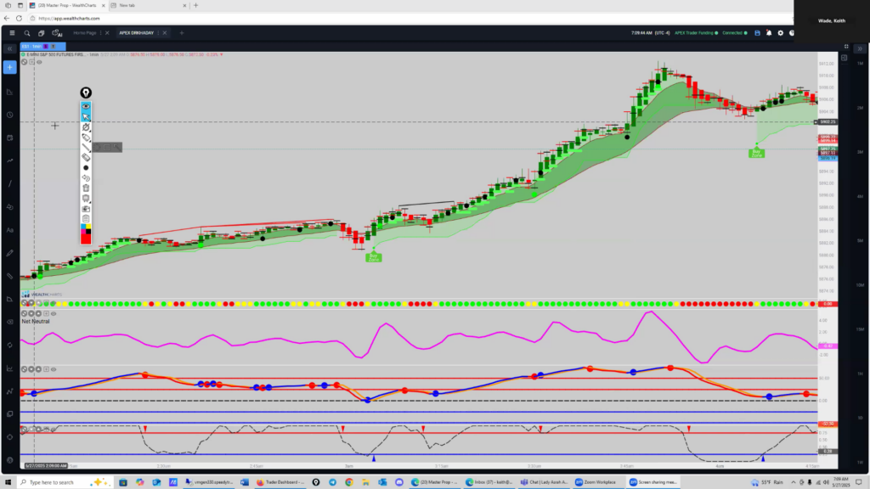Image resolution: width=870 pixels, height=489 pixels.
Task: Select the eraser in annotation toolbar
Action: point(86,157)
